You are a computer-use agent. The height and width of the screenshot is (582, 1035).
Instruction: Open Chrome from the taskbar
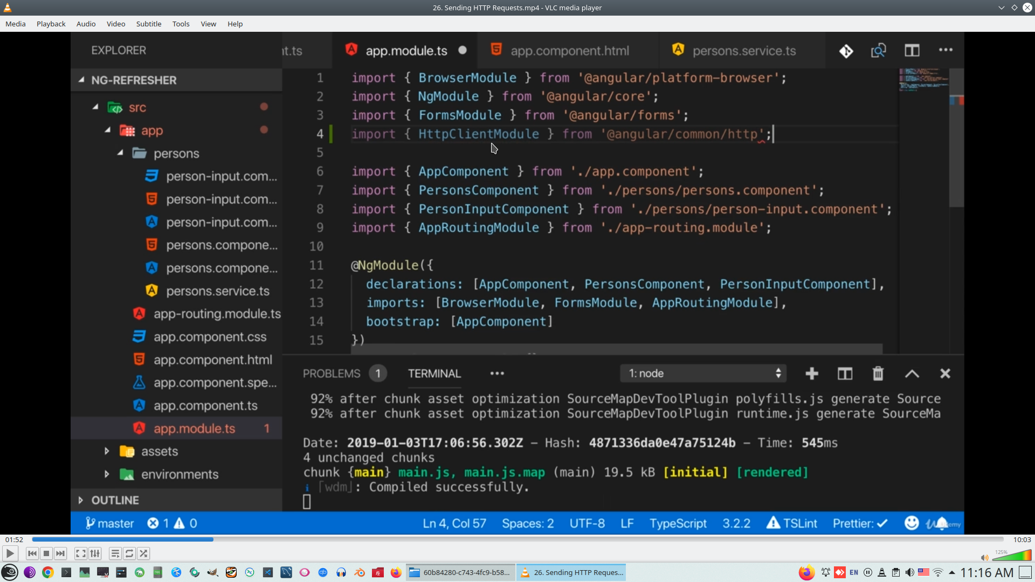click(x=48, y=572)
